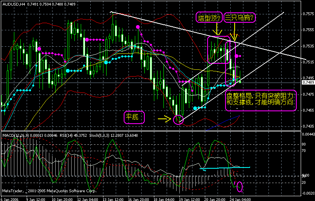This screenshot has height=201, width=315.
Task: Click the 16 Jan 20:00 time label
Action: coord(139,199)
